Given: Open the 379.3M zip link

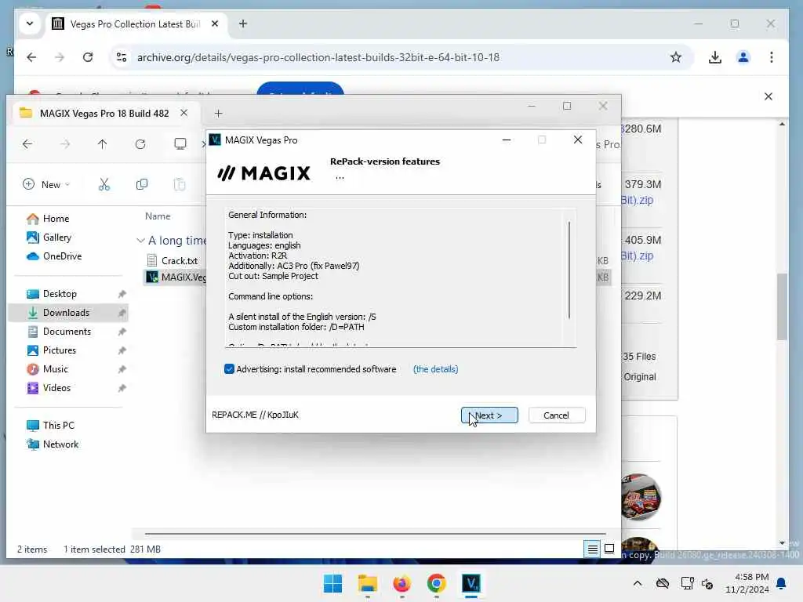Looking at the screenshot, I should pos(637,200).
